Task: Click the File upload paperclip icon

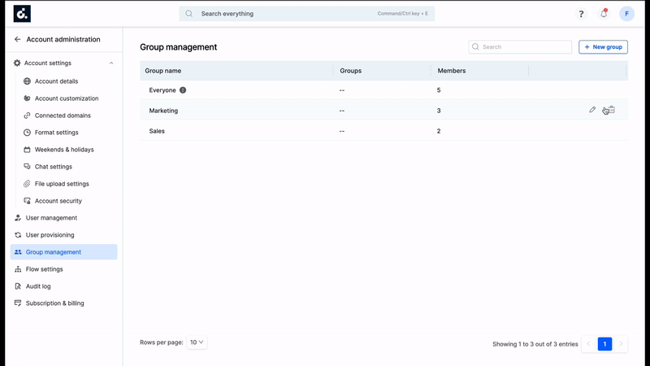Action: (27, 184)
